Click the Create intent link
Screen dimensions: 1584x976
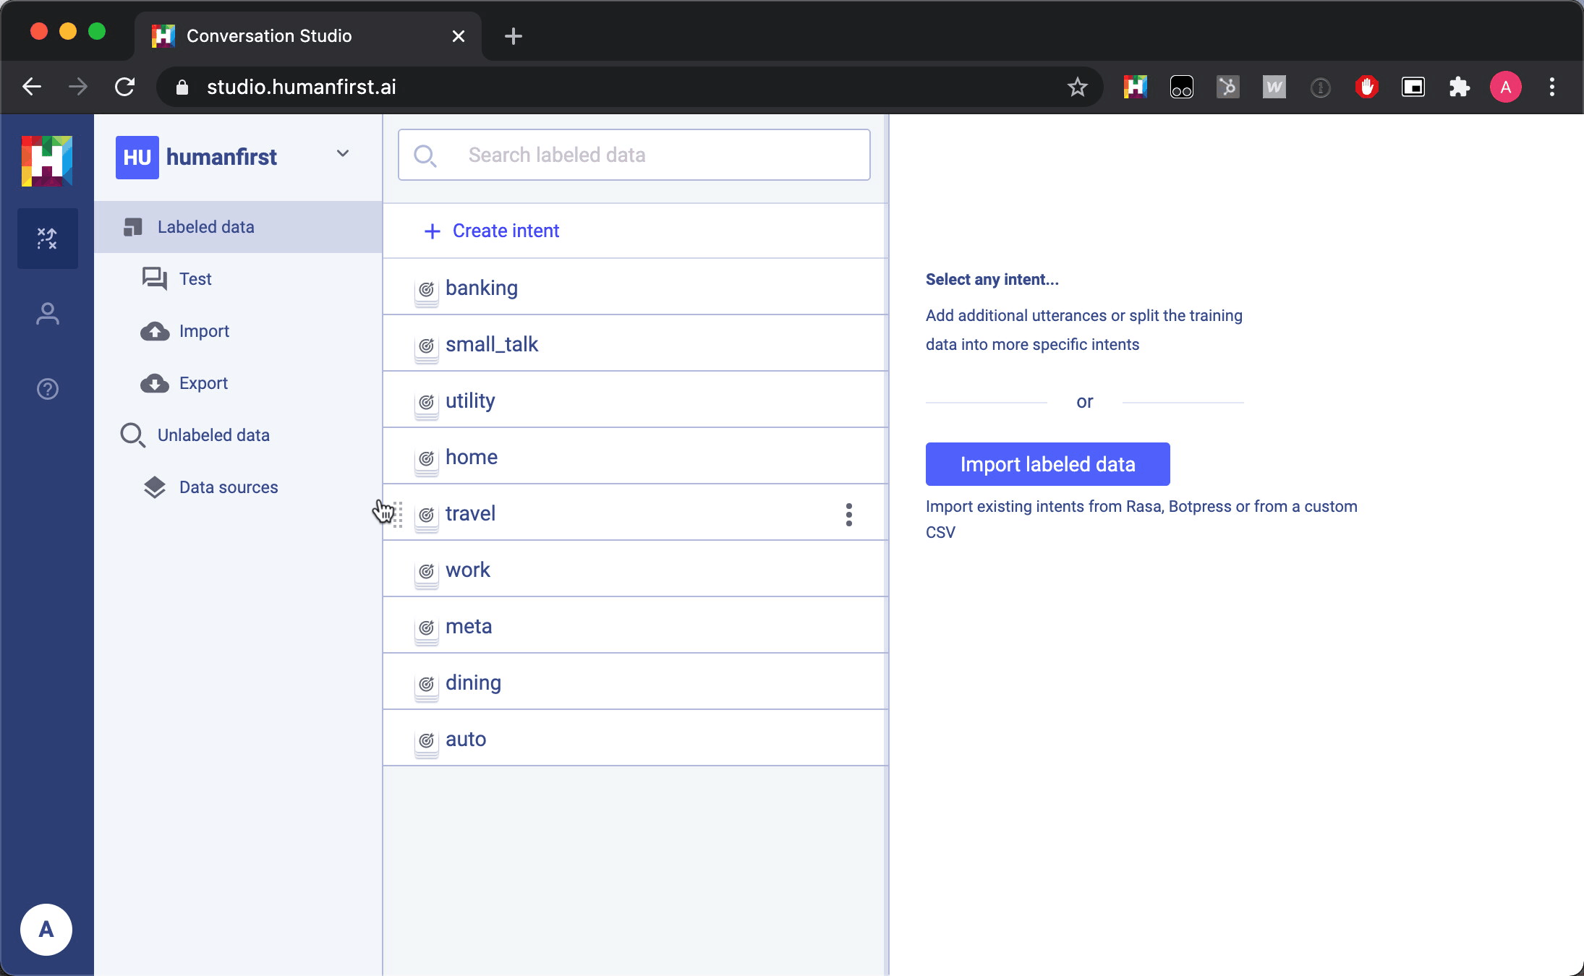505,231
